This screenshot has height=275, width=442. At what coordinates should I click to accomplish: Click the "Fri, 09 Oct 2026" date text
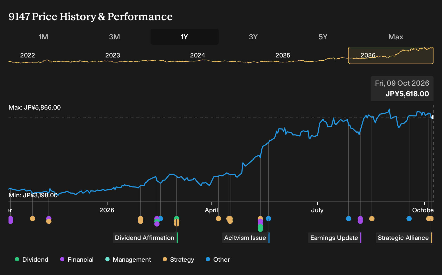tap(402, 83)
